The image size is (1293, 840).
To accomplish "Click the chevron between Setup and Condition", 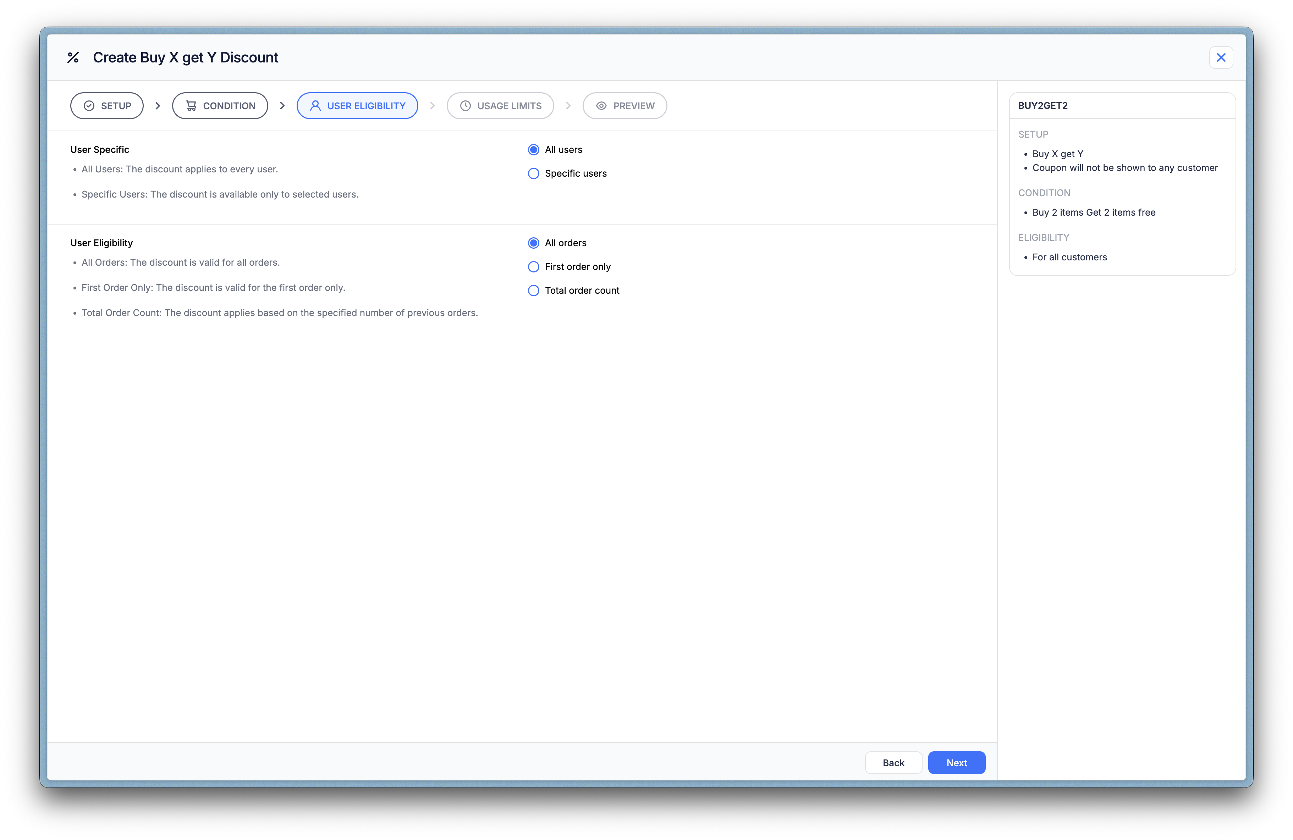I will pyautogui.click(x=158, y=106).
